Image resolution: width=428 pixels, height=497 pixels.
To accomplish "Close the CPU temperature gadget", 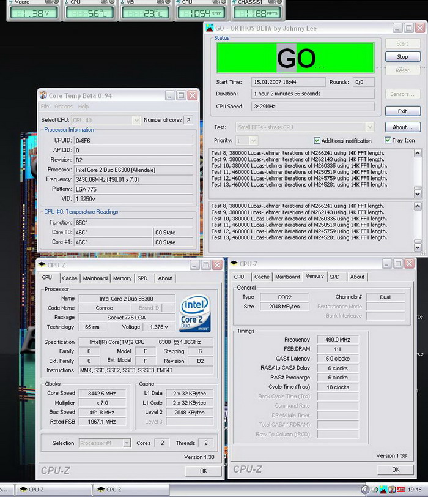I will click(112, 2).
